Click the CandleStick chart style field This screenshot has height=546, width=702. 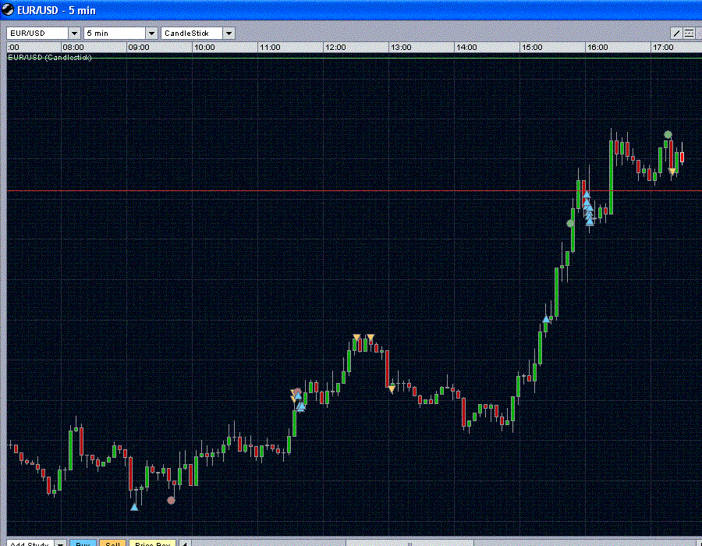pyautogui.click(x=192, y=33)
